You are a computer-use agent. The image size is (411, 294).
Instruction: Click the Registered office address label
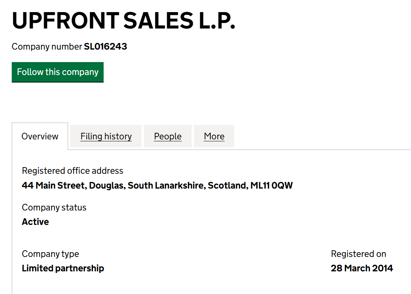pos(72,171)
